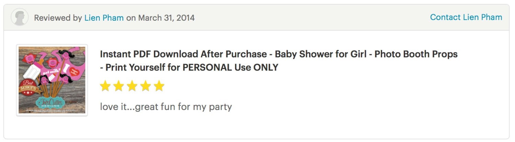Click the fourth yellow rating star

146,86
